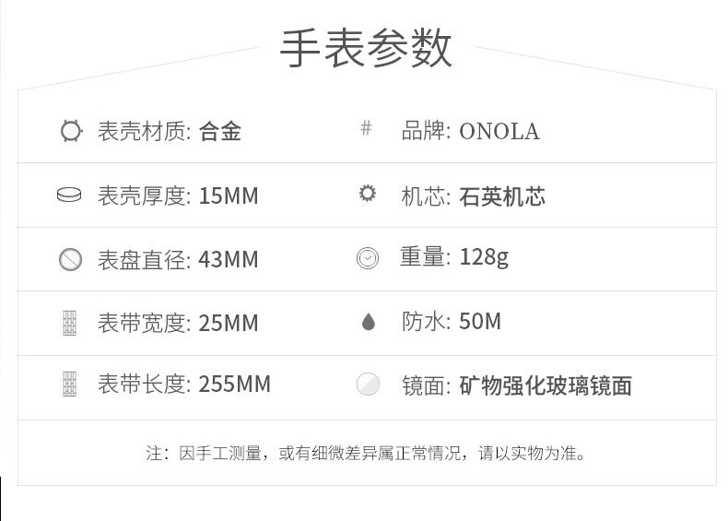The width and height of the screenshot is (728, 521).
Task: Click the strap length band icon
Action: click(x=69, y=385)
